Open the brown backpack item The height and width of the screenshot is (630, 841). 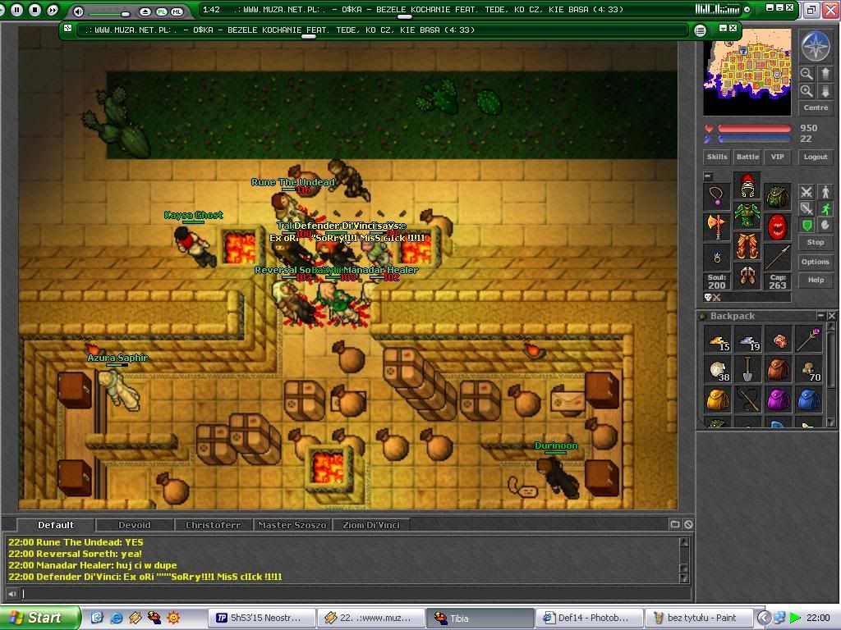779,370
